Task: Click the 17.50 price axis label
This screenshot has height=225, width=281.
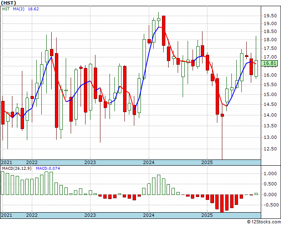Action: coord(270,49)
